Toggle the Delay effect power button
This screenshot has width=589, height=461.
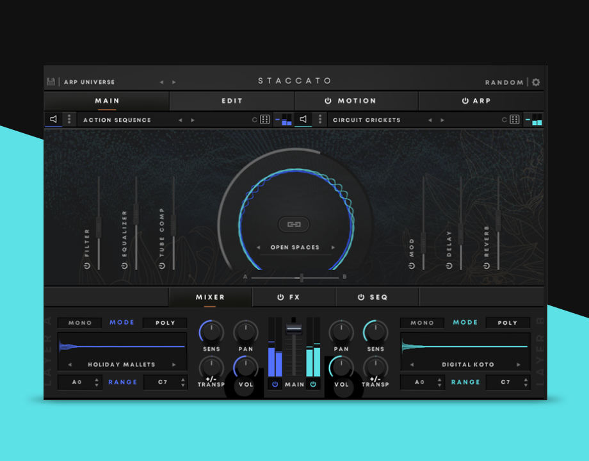449,265
